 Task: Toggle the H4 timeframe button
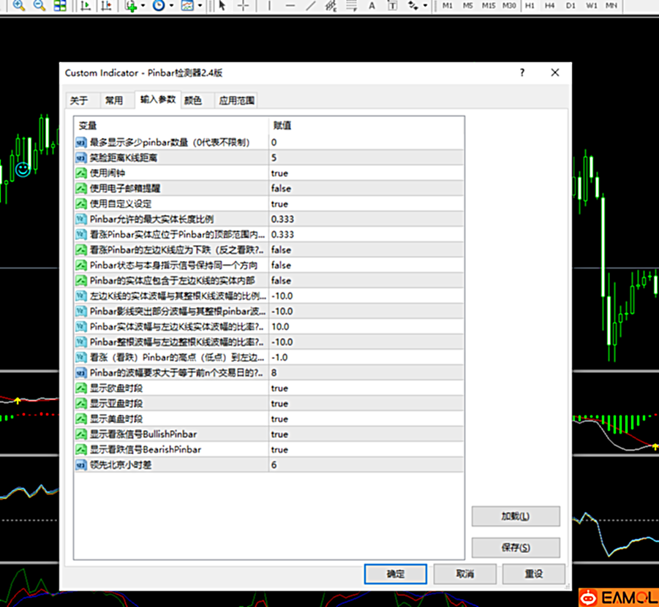(x=550, y=6)
